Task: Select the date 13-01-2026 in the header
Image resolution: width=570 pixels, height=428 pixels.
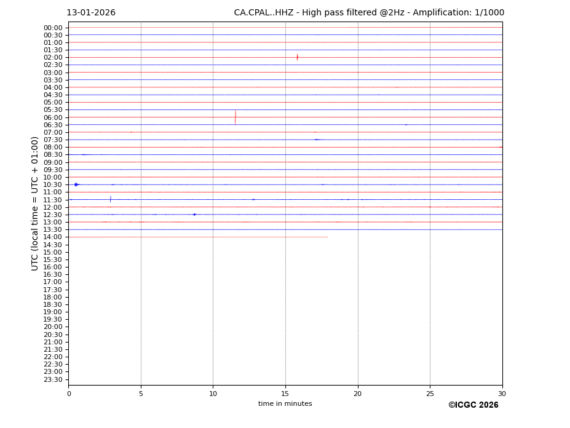Action: click(x=91, y=13)
